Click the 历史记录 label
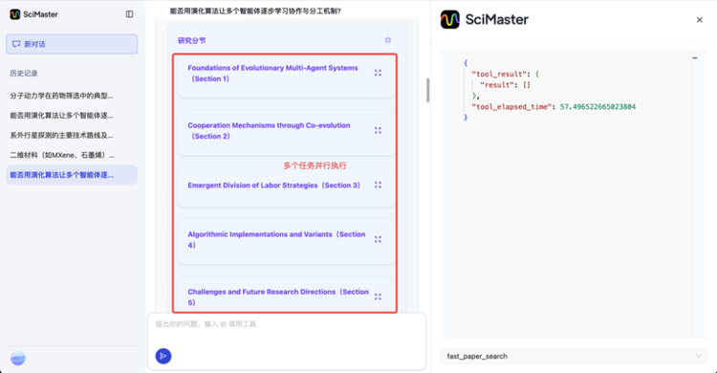This screenshot has width=717, height=373. (24, 74)
